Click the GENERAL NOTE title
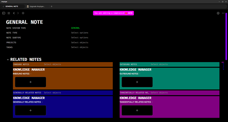 [x=24, y=22]
